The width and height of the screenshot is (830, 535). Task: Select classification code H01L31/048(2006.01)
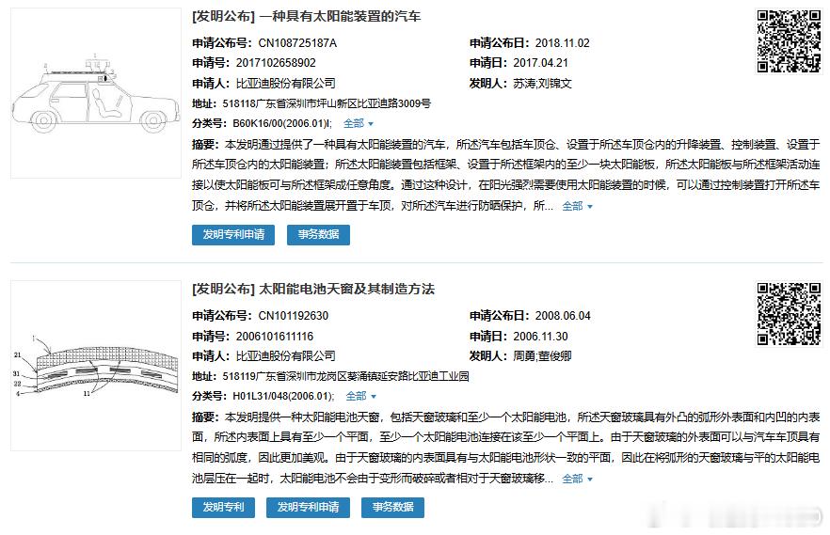(282, 397)
